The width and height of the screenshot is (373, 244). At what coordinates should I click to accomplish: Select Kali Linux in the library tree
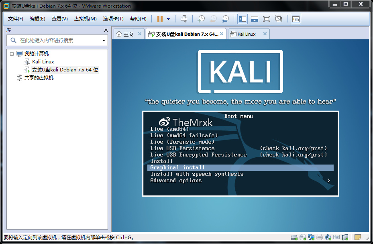[43, 62]
